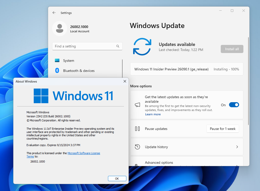260x191 pixels.
Task: Click OK in About Windows dialog
Action: click(117, 179)
